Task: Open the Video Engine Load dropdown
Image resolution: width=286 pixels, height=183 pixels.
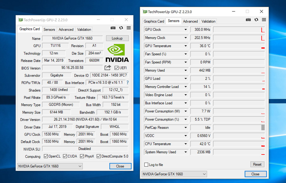Action: click(186, 95)
